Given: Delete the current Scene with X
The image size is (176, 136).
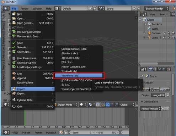Looking at the screenshot, I should 138,9.
